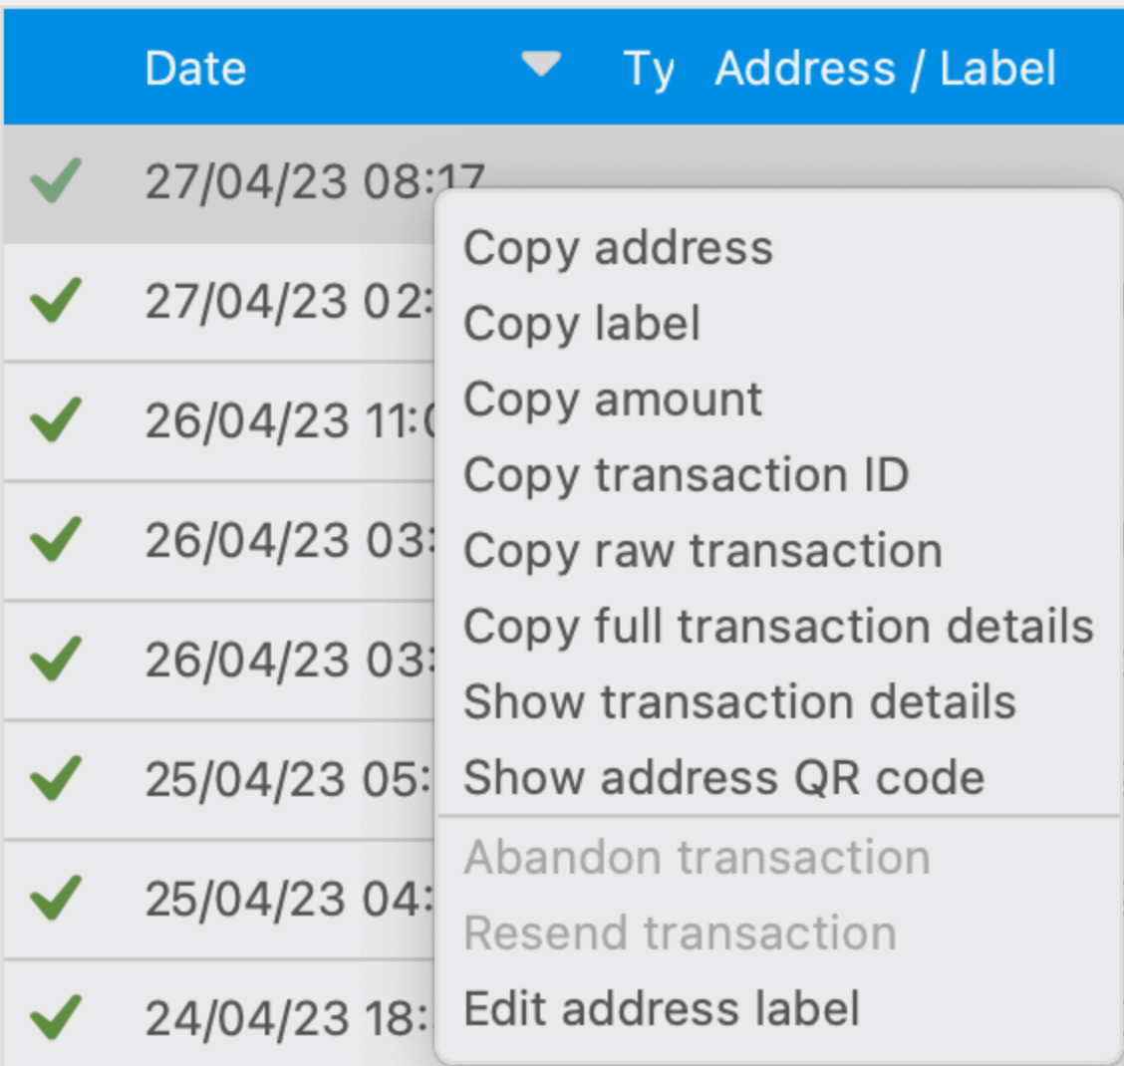Click Copy label menu entry
The height and width of the screenshot is (1066, 1124).
pyautogui.click(x=581, y=324)
